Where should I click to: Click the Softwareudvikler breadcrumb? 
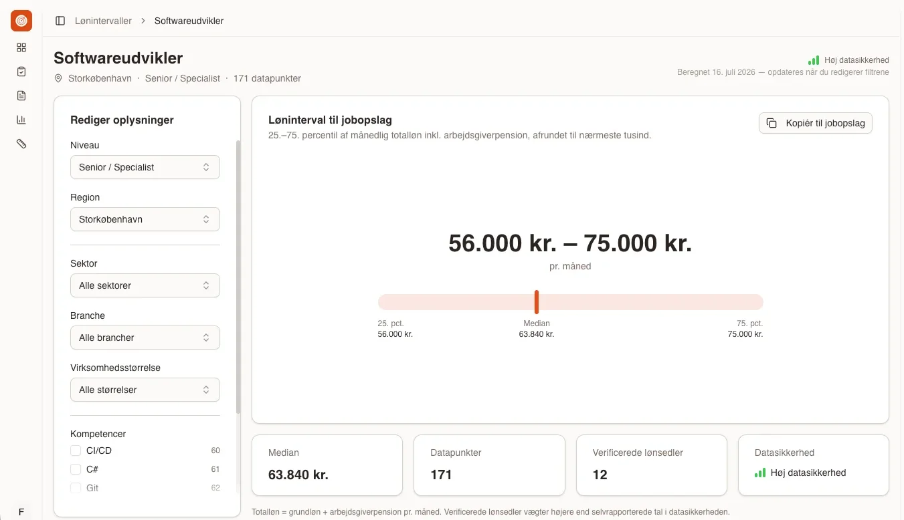pos(189,21)
